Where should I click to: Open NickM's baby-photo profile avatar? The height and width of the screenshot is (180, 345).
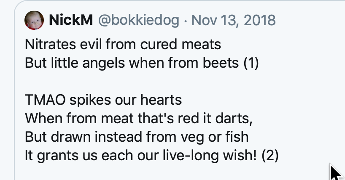[34, 20]
